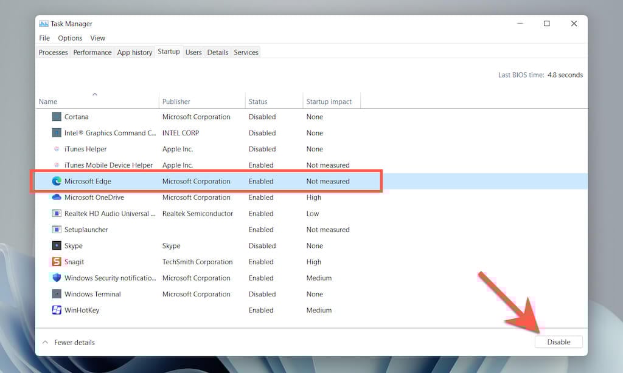Open the View menu
The width and height of the screenshot is (623, 373).
tap(98, 38)
